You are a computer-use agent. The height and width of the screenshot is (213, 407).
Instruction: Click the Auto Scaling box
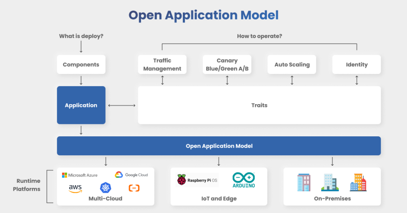pos(292,64)
